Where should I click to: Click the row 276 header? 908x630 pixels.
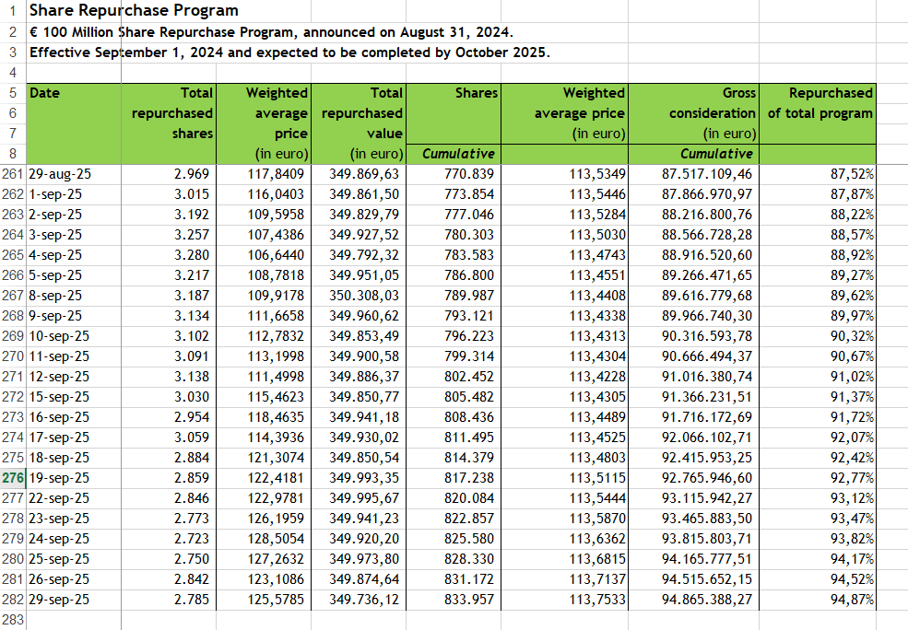point(13,478)
